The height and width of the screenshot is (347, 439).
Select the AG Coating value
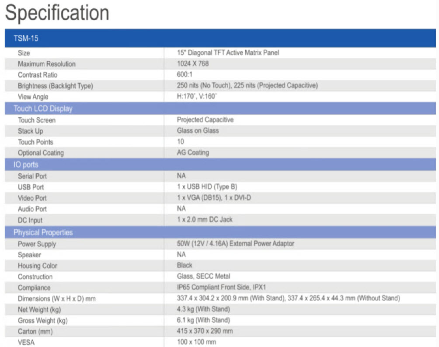point(193,152)
